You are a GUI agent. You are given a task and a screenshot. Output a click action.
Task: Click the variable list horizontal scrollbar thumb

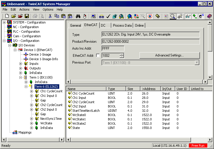tap(131, 140)
